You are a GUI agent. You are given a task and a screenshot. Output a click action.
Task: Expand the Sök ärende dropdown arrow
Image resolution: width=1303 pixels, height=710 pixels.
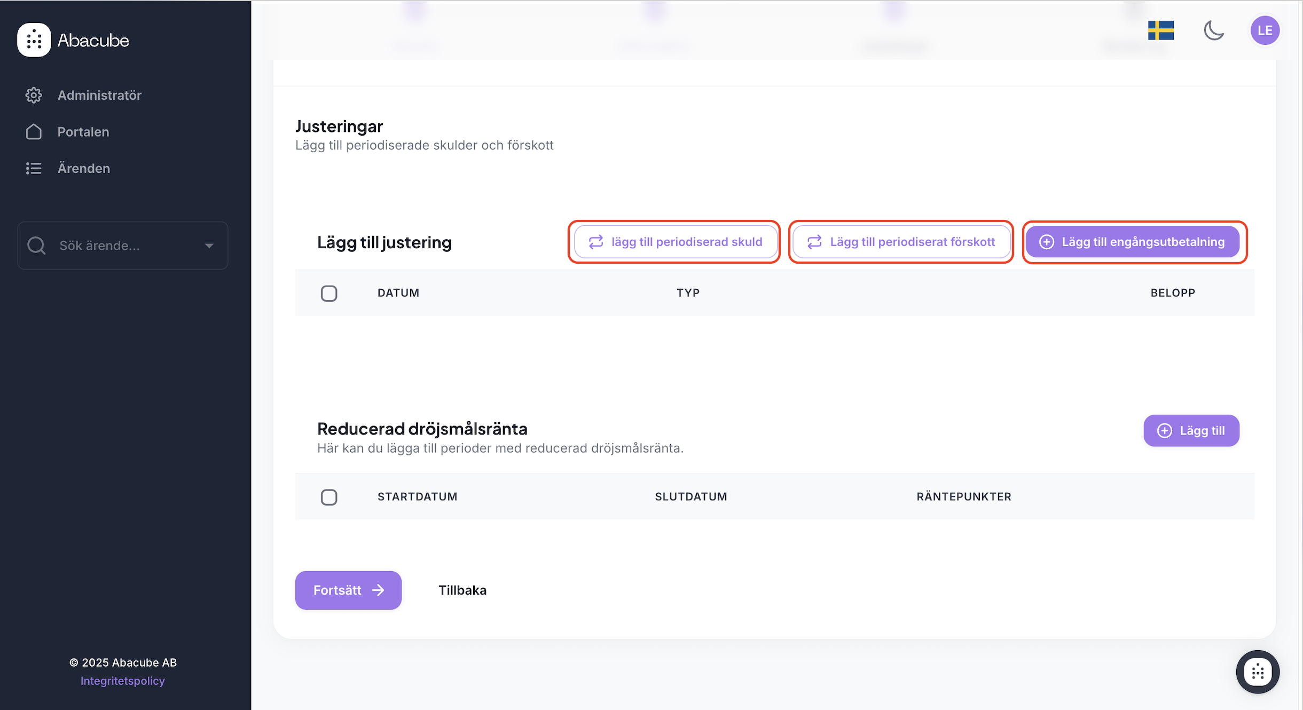click(209, 246)
